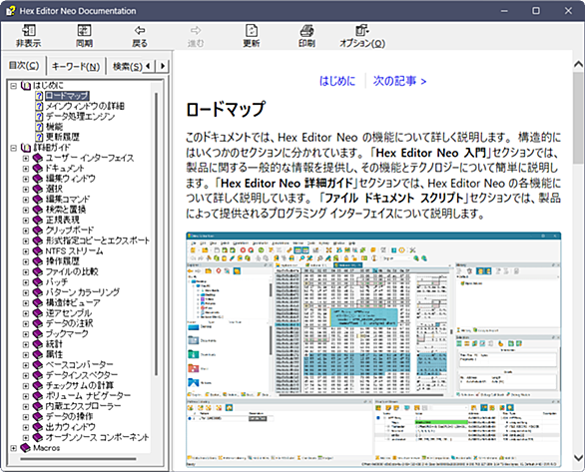The height and width of the screenshot is (472, 585).
Task: Open the はじめに link at top
Action: (x=337, y=81)
